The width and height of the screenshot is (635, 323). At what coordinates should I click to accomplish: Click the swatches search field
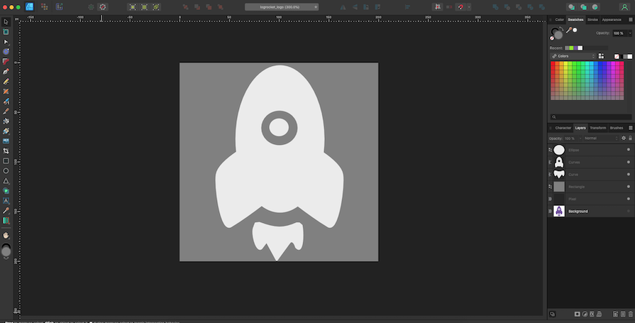[592, 117]
